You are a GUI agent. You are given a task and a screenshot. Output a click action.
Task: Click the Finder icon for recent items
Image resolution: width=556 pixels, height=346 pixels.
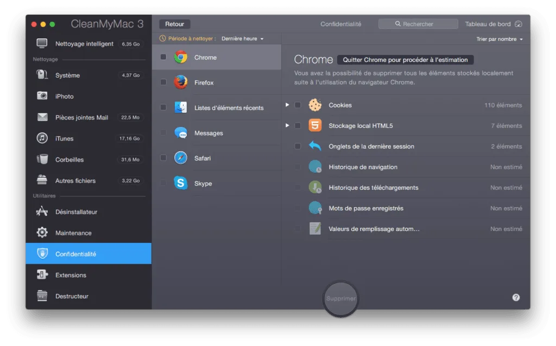tap(180, 107)
